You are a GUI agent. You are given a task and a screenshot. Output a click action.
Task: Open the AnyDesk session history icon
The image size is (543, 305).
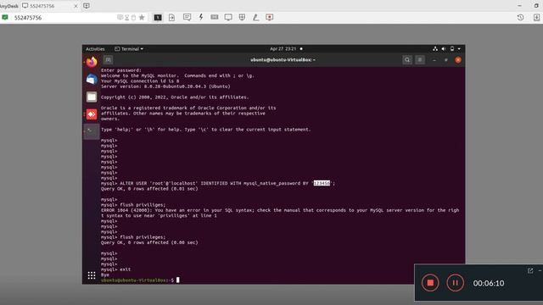(520, 17)
